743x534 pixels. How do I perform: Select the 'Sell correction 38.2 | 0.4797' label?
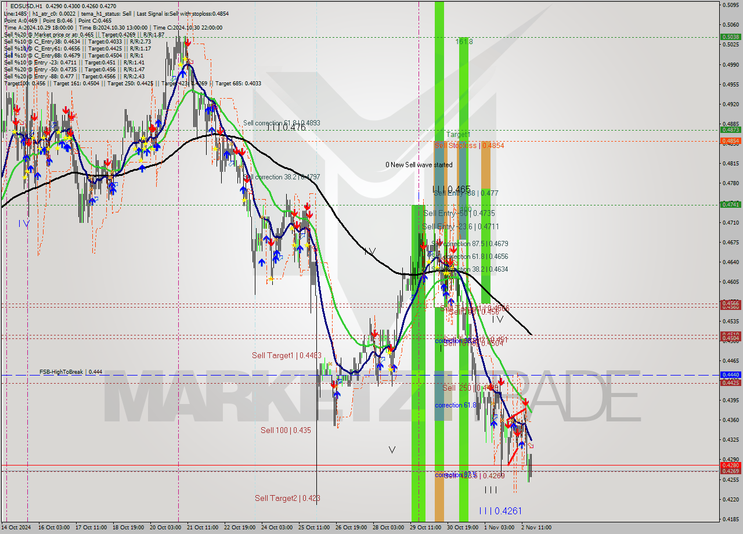coord(282,177)
